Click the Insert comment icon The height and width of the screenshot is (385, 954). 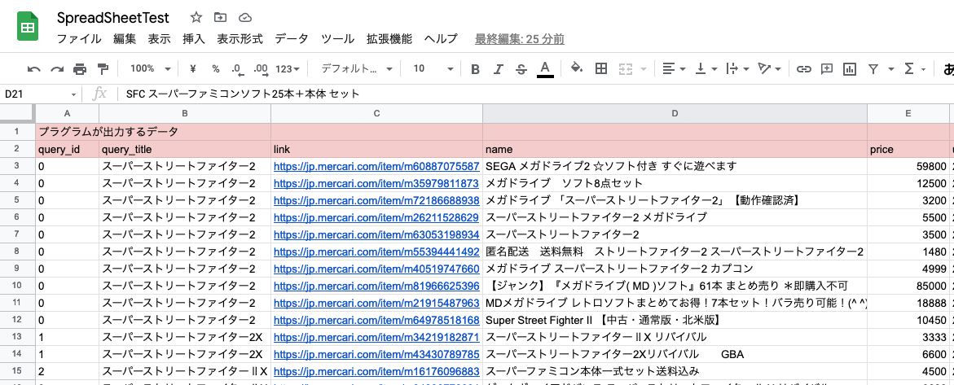[826, 68]
